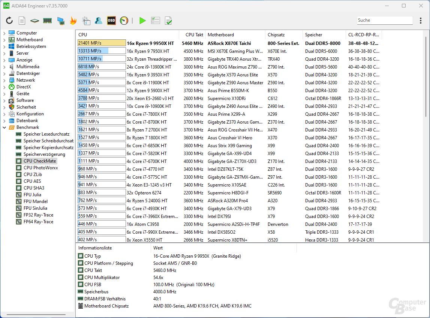Click the Refresh toolbar icon
The image size is (430, 318).
[9, 21]
